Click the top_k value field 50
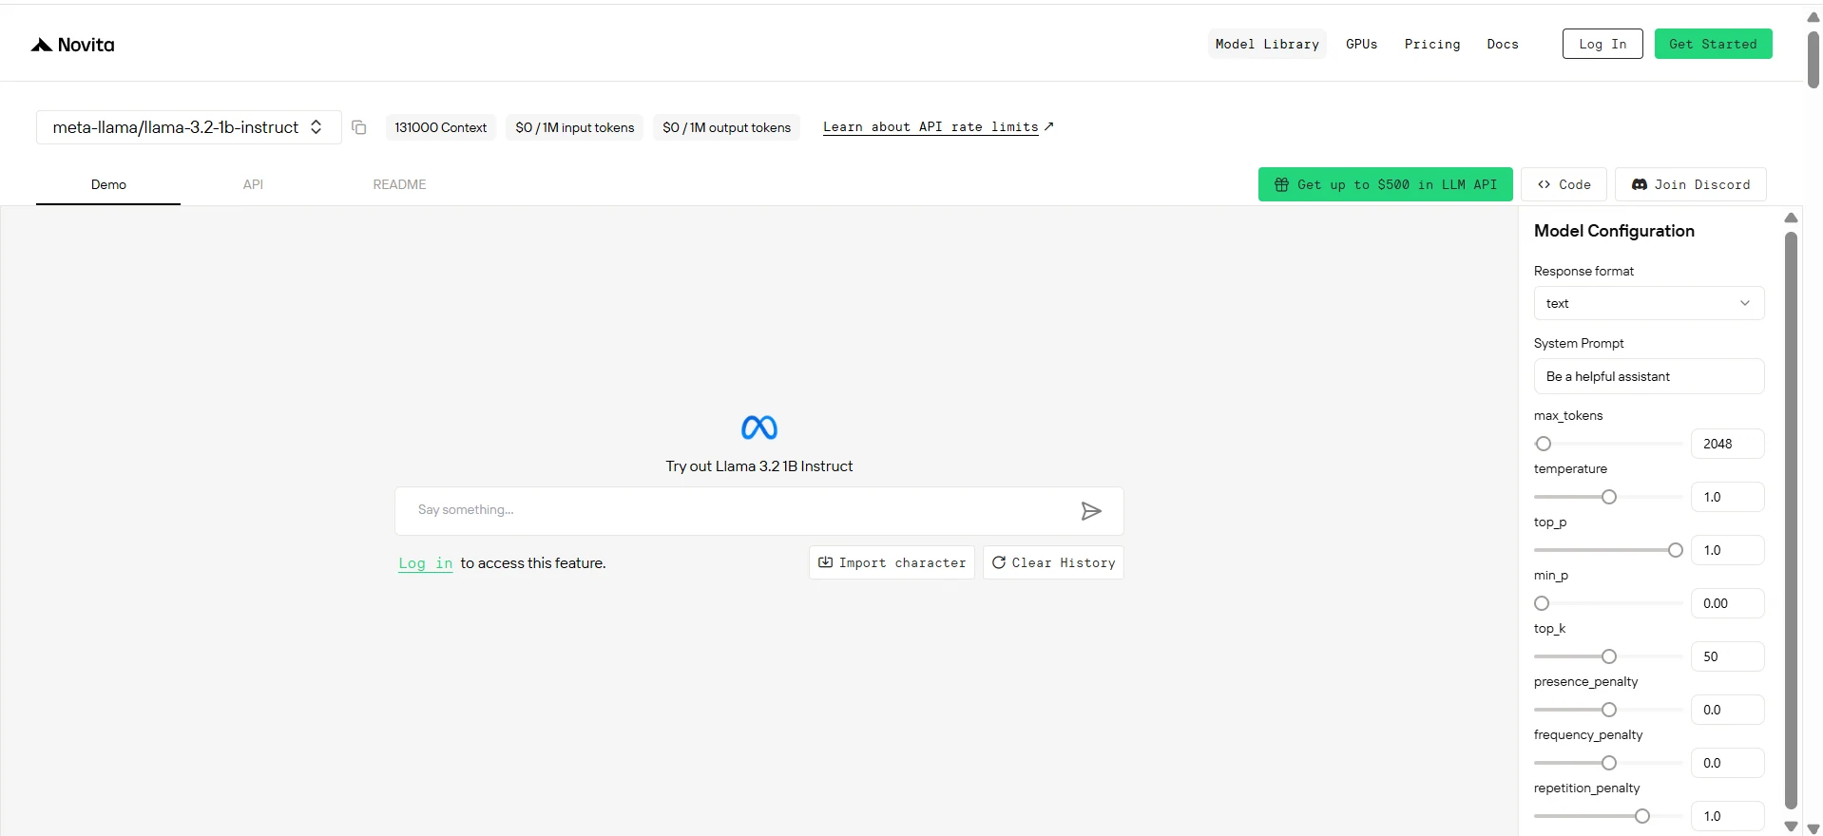Image resolution: width=1823 pixels, height=836 pixels. coord(1727,656)
